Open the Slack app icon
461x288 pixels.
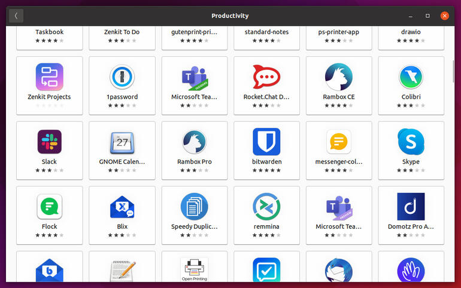(49, 142)
